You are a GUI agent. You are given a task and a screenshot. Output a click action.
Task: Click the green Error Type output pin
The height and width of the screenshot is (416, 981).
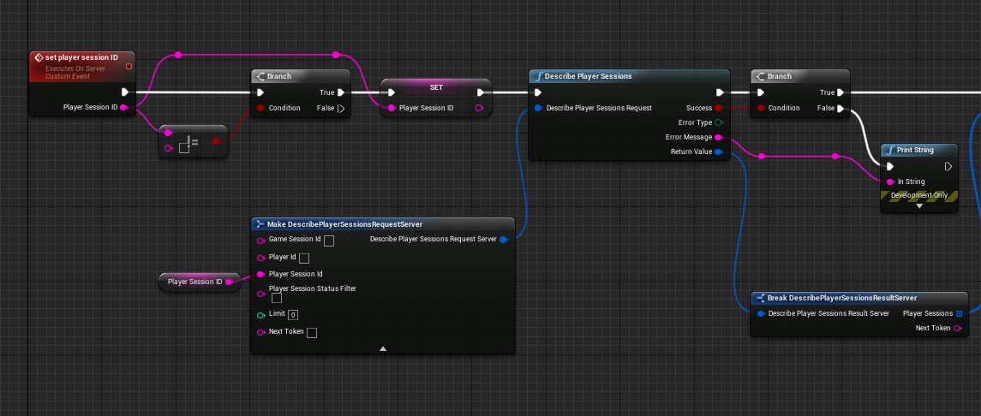click(718, 122)
